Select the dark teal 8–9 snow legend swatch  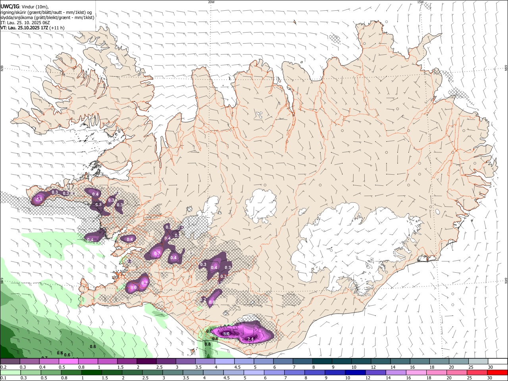[322, 362]
